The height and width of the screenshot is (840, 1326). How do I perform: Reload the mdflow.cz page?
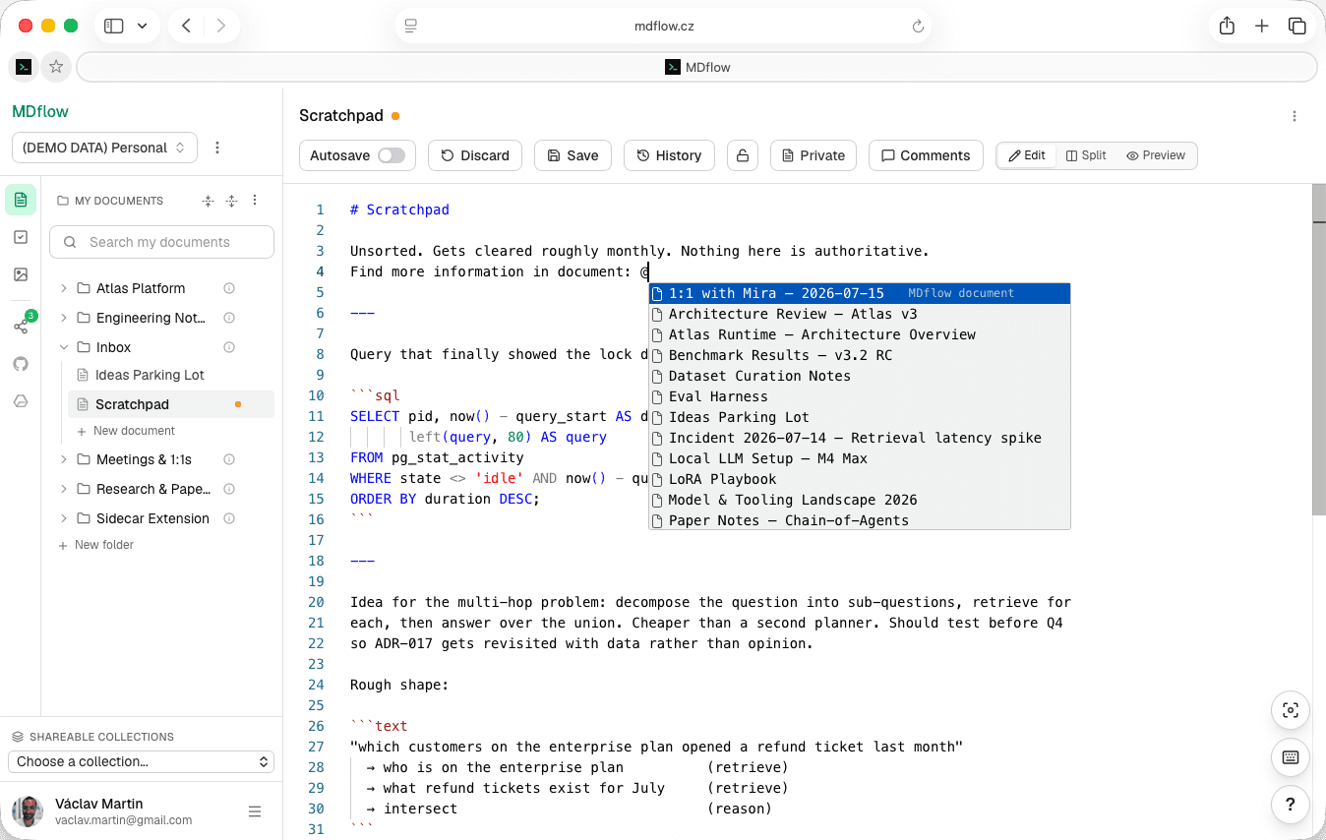point(918,27)
